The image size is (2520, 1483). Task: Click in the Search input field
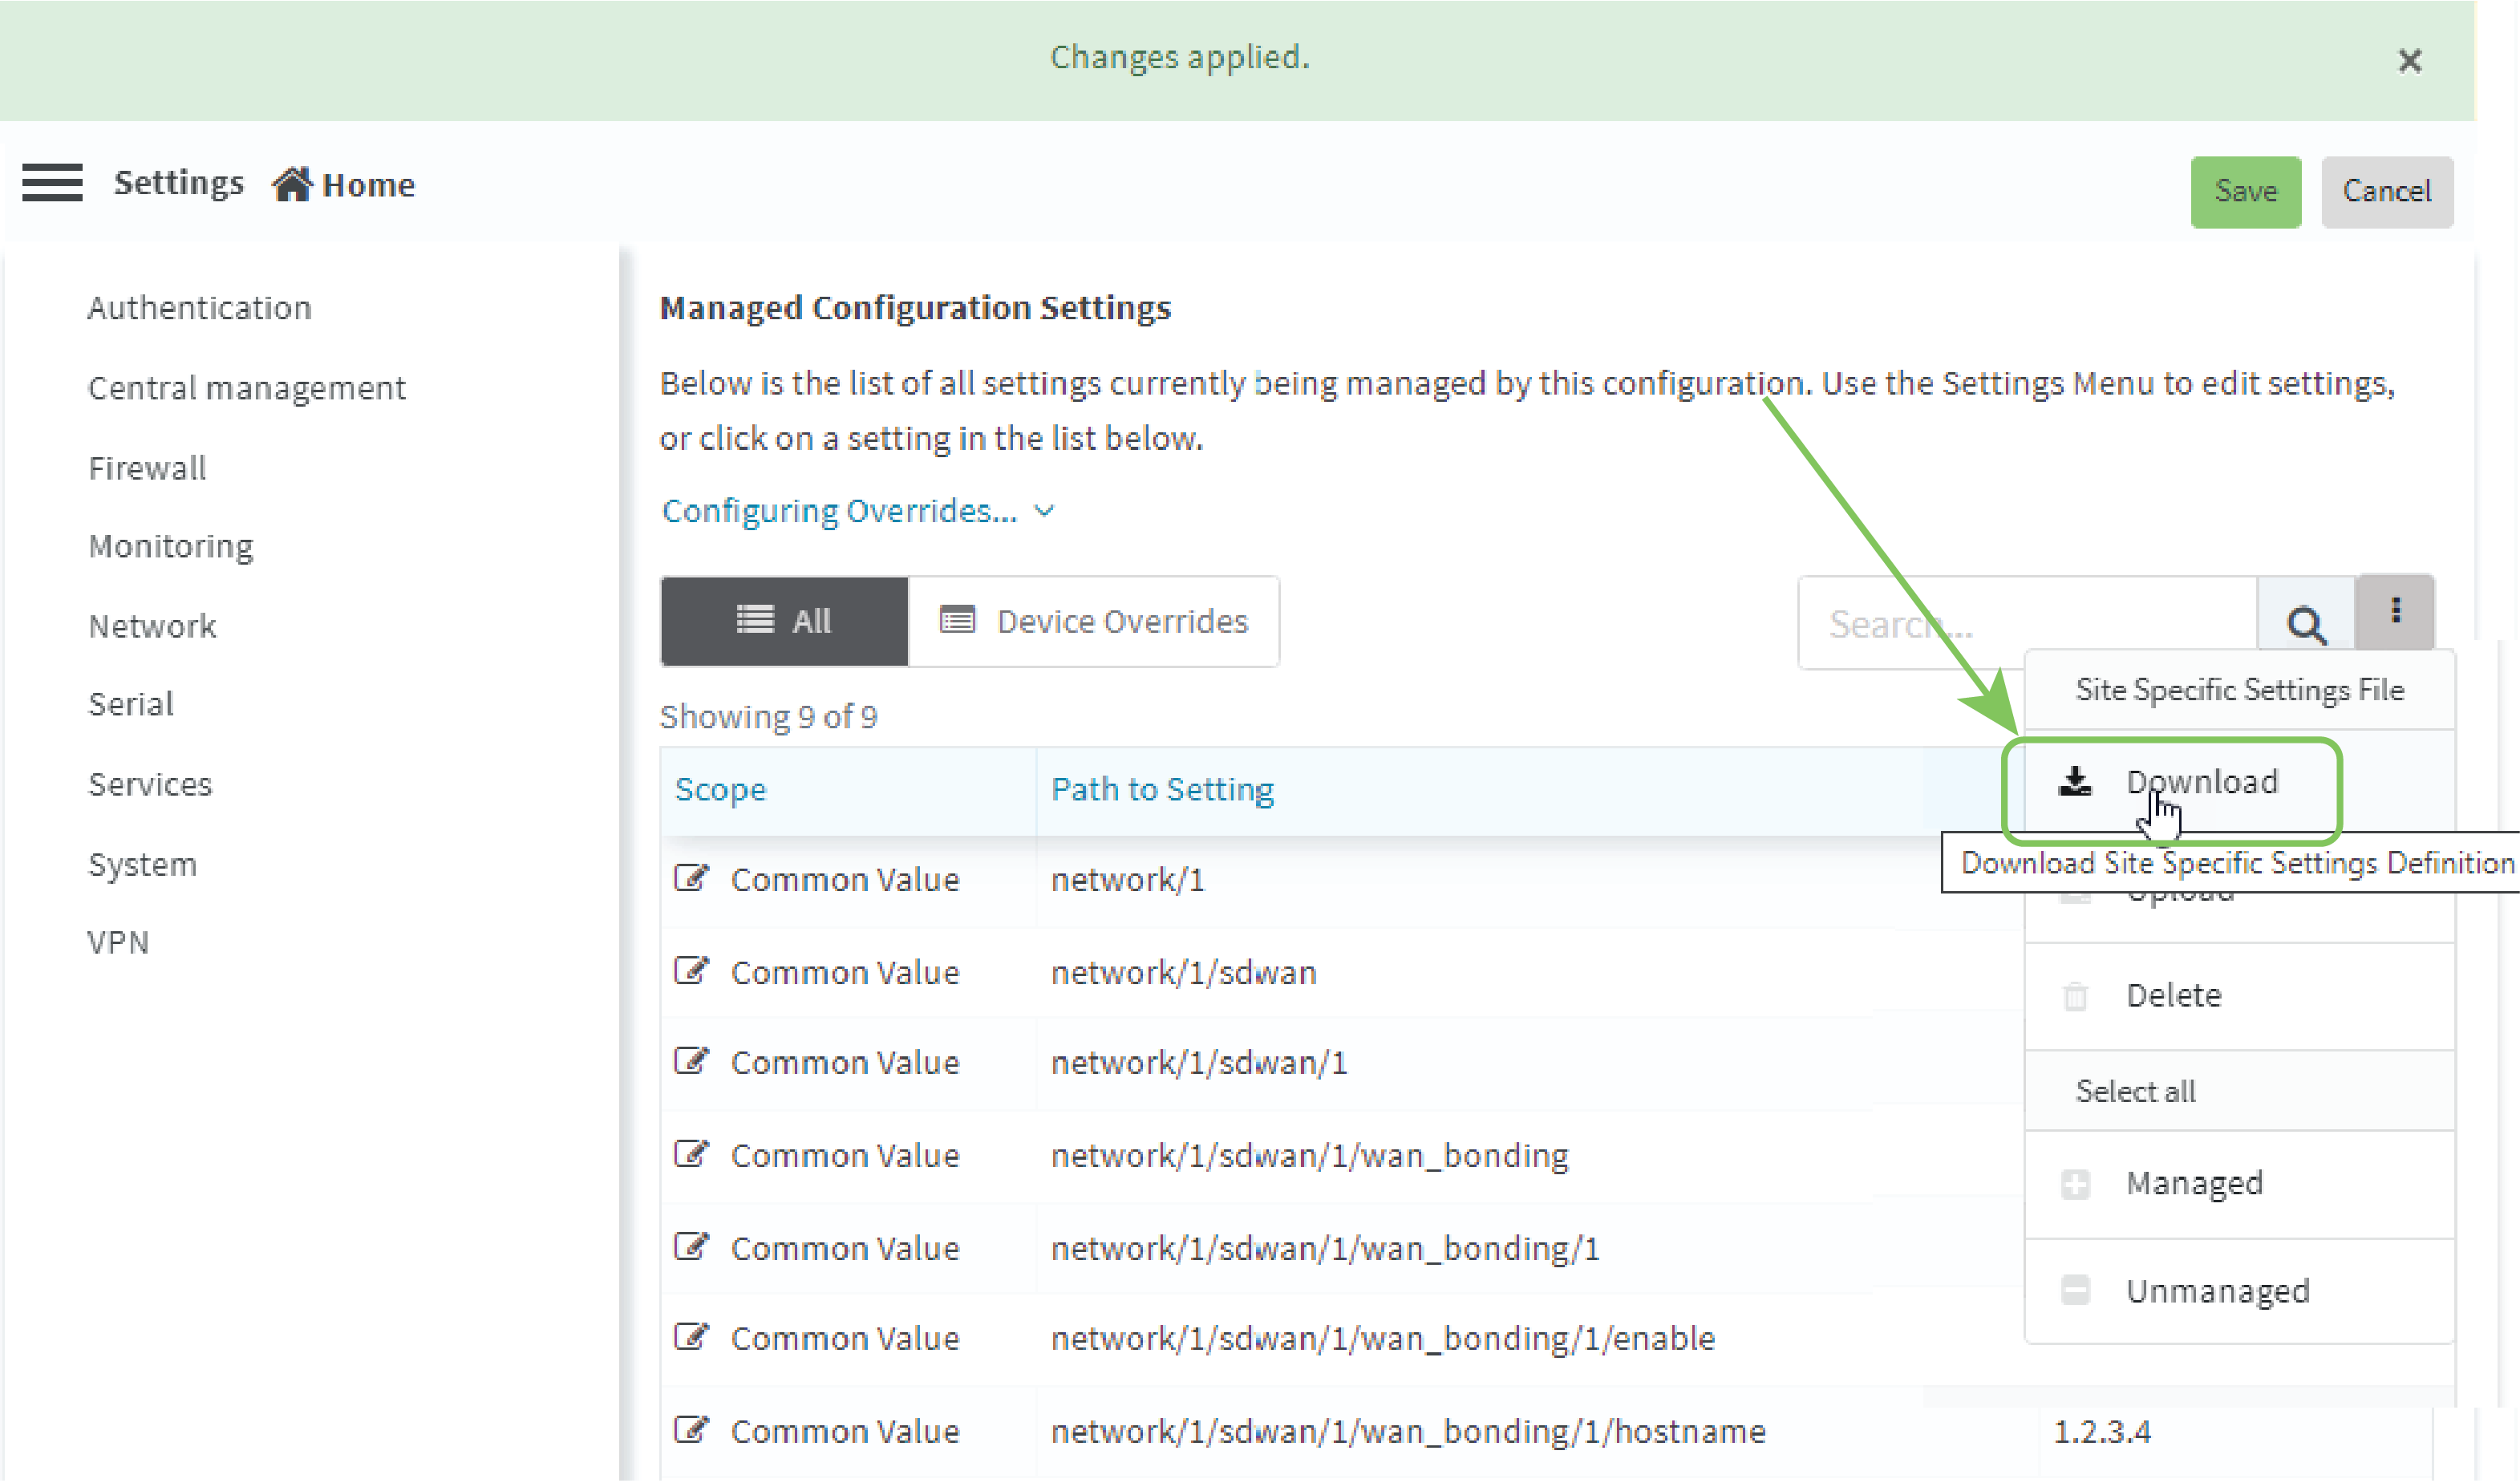click(x=2025, y=624)
